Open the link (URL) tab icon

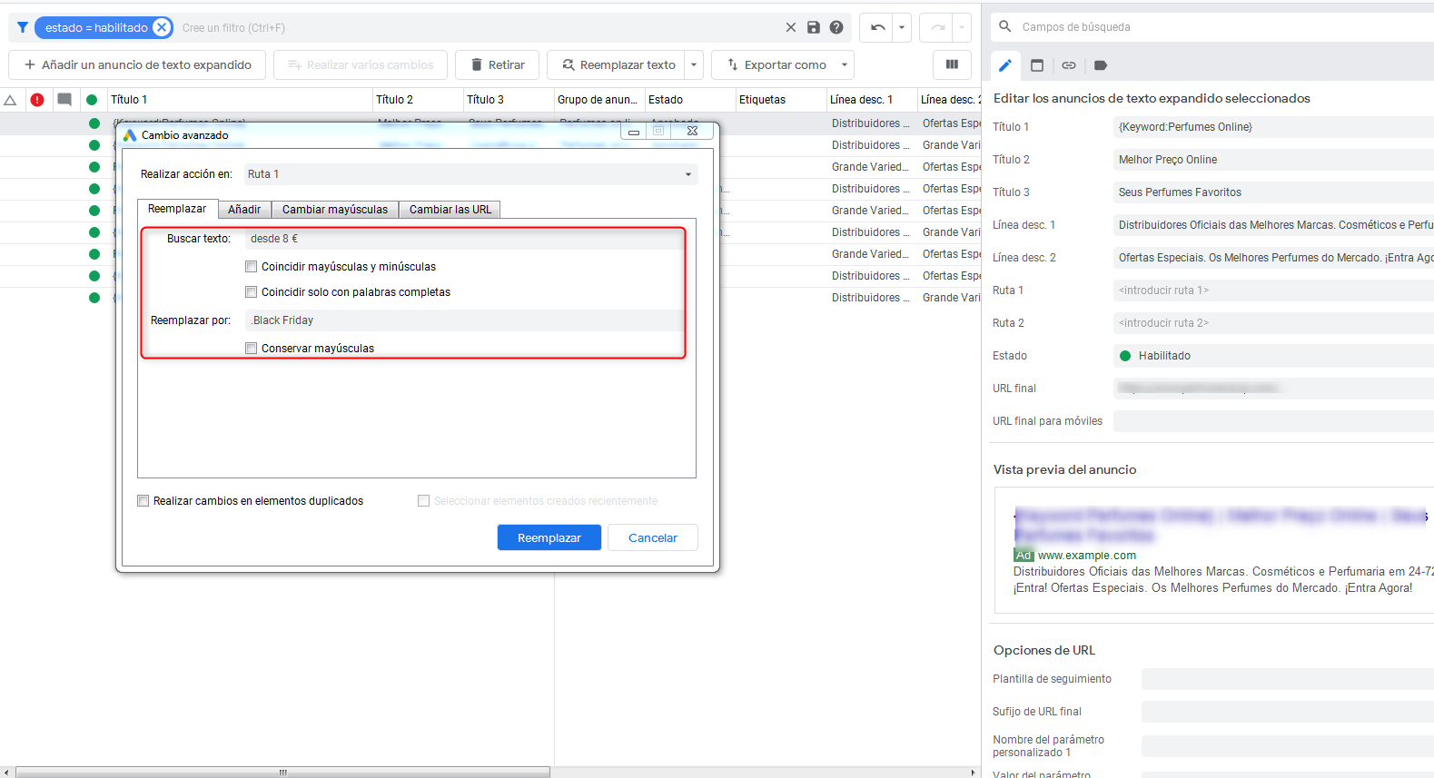tap(1069, 65)
